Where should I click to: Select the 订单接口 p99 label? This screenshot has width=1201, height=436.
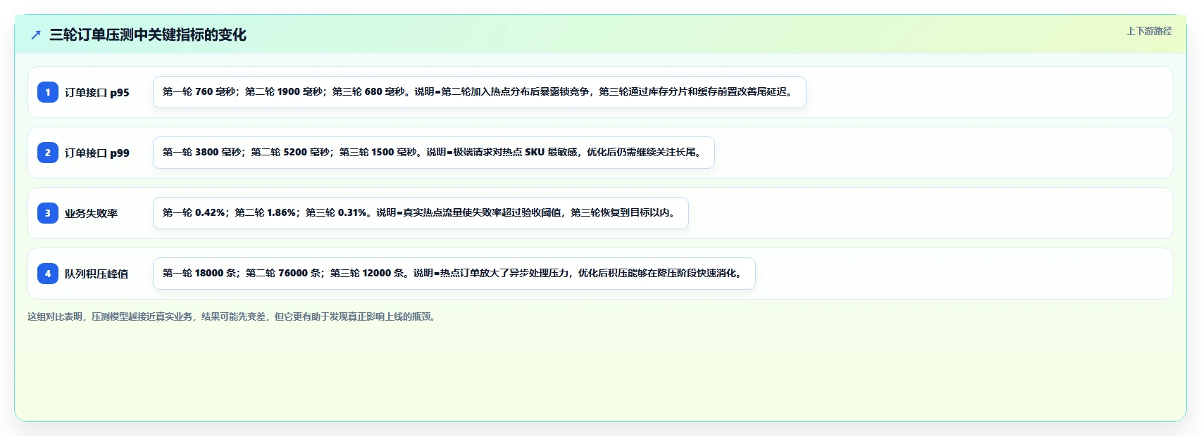tap(97, 153)
